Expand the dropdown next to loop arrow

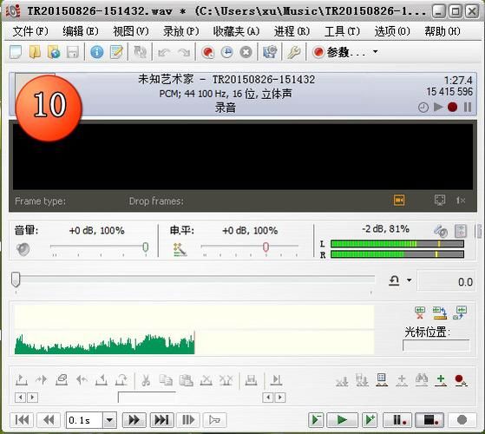click(x=409, y=280)
